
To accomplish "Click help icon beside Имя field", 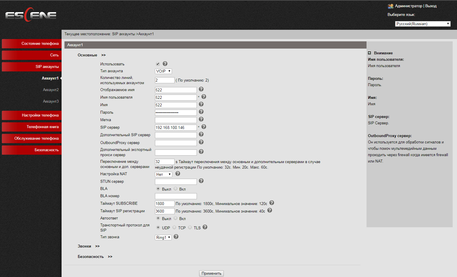I will [x=201, y=104].
